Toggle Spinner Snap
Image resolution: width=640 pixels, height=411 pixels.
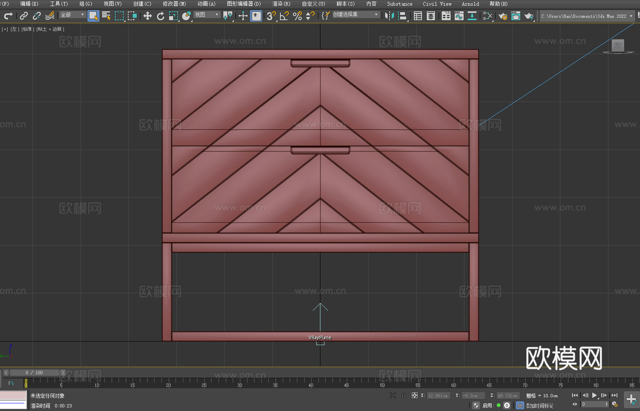310,16
